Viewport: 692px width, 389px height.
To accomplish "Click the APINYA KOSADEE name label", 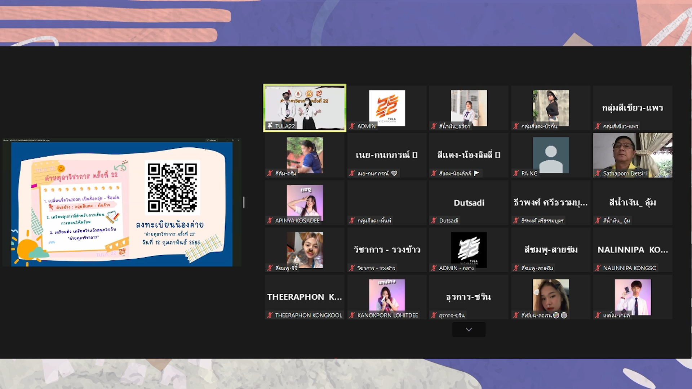I will (297, 220).
